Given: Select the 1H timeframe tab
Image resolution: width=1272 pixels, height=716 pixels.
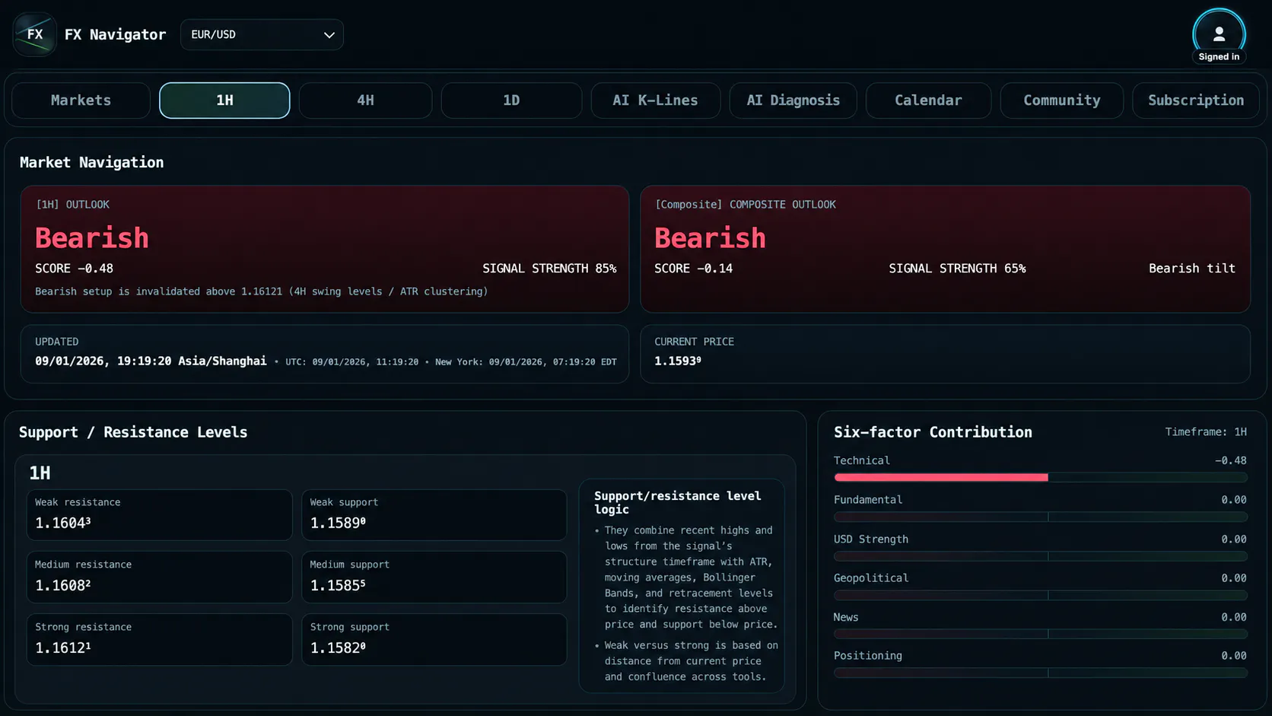Looking at the screenshot, I should click(x=224, y=100).
